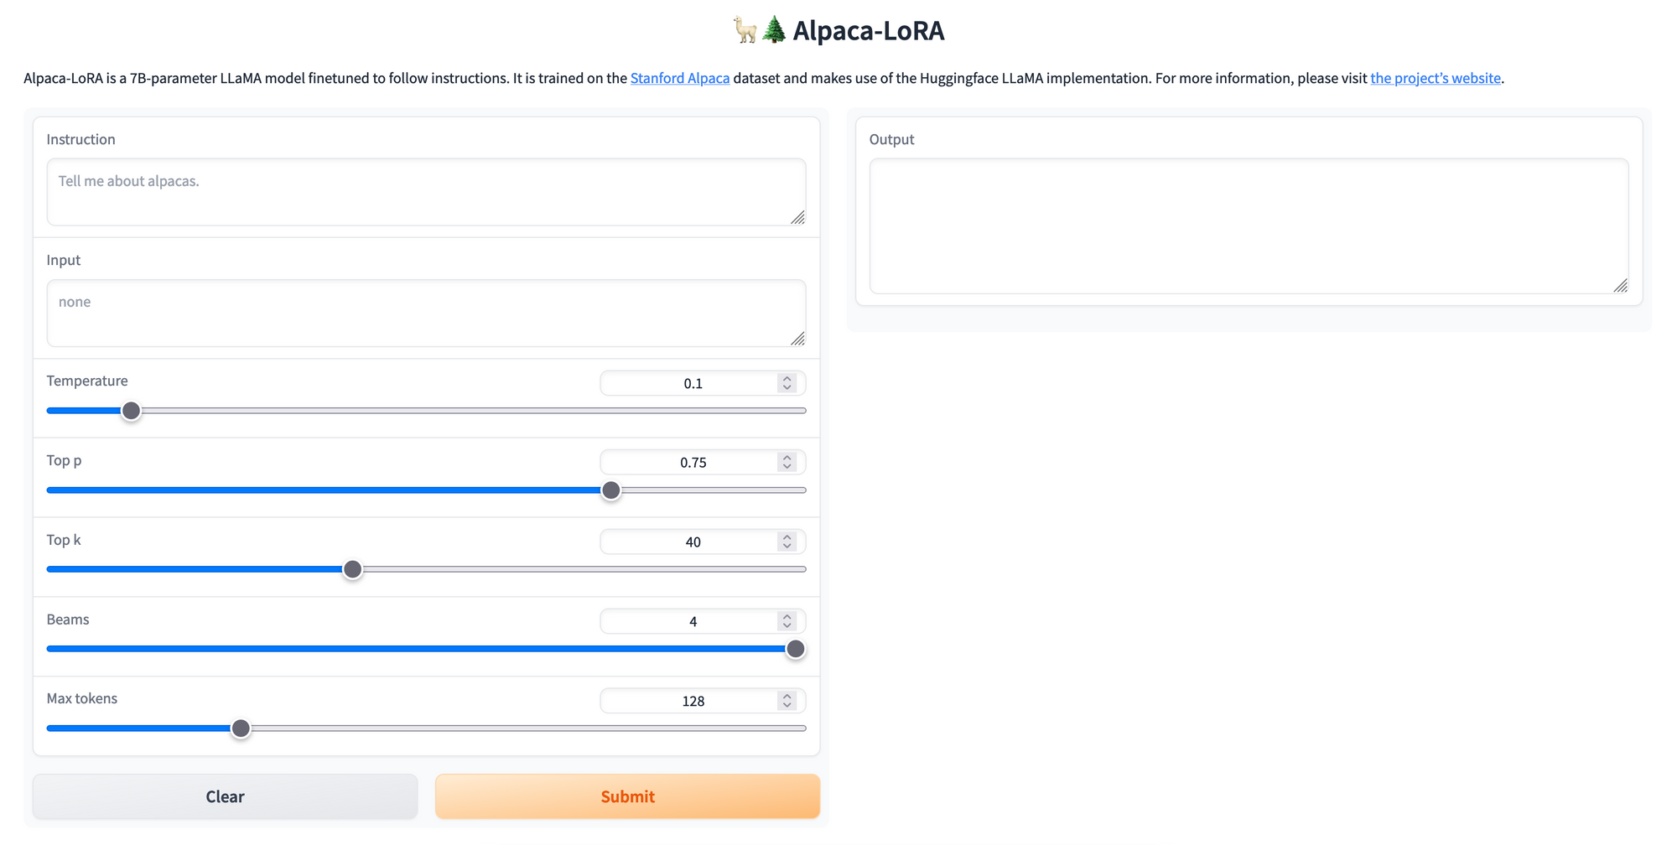Click the Temperature number stepper arrows

[787, 383]
